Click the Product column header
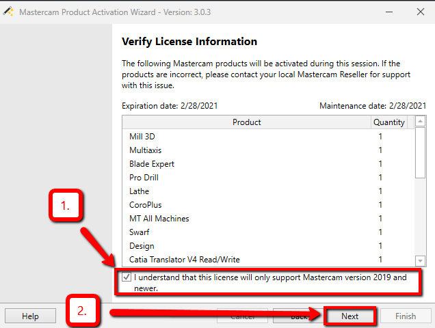This screenshot has width=435, height=328. [x=246, y=122]
